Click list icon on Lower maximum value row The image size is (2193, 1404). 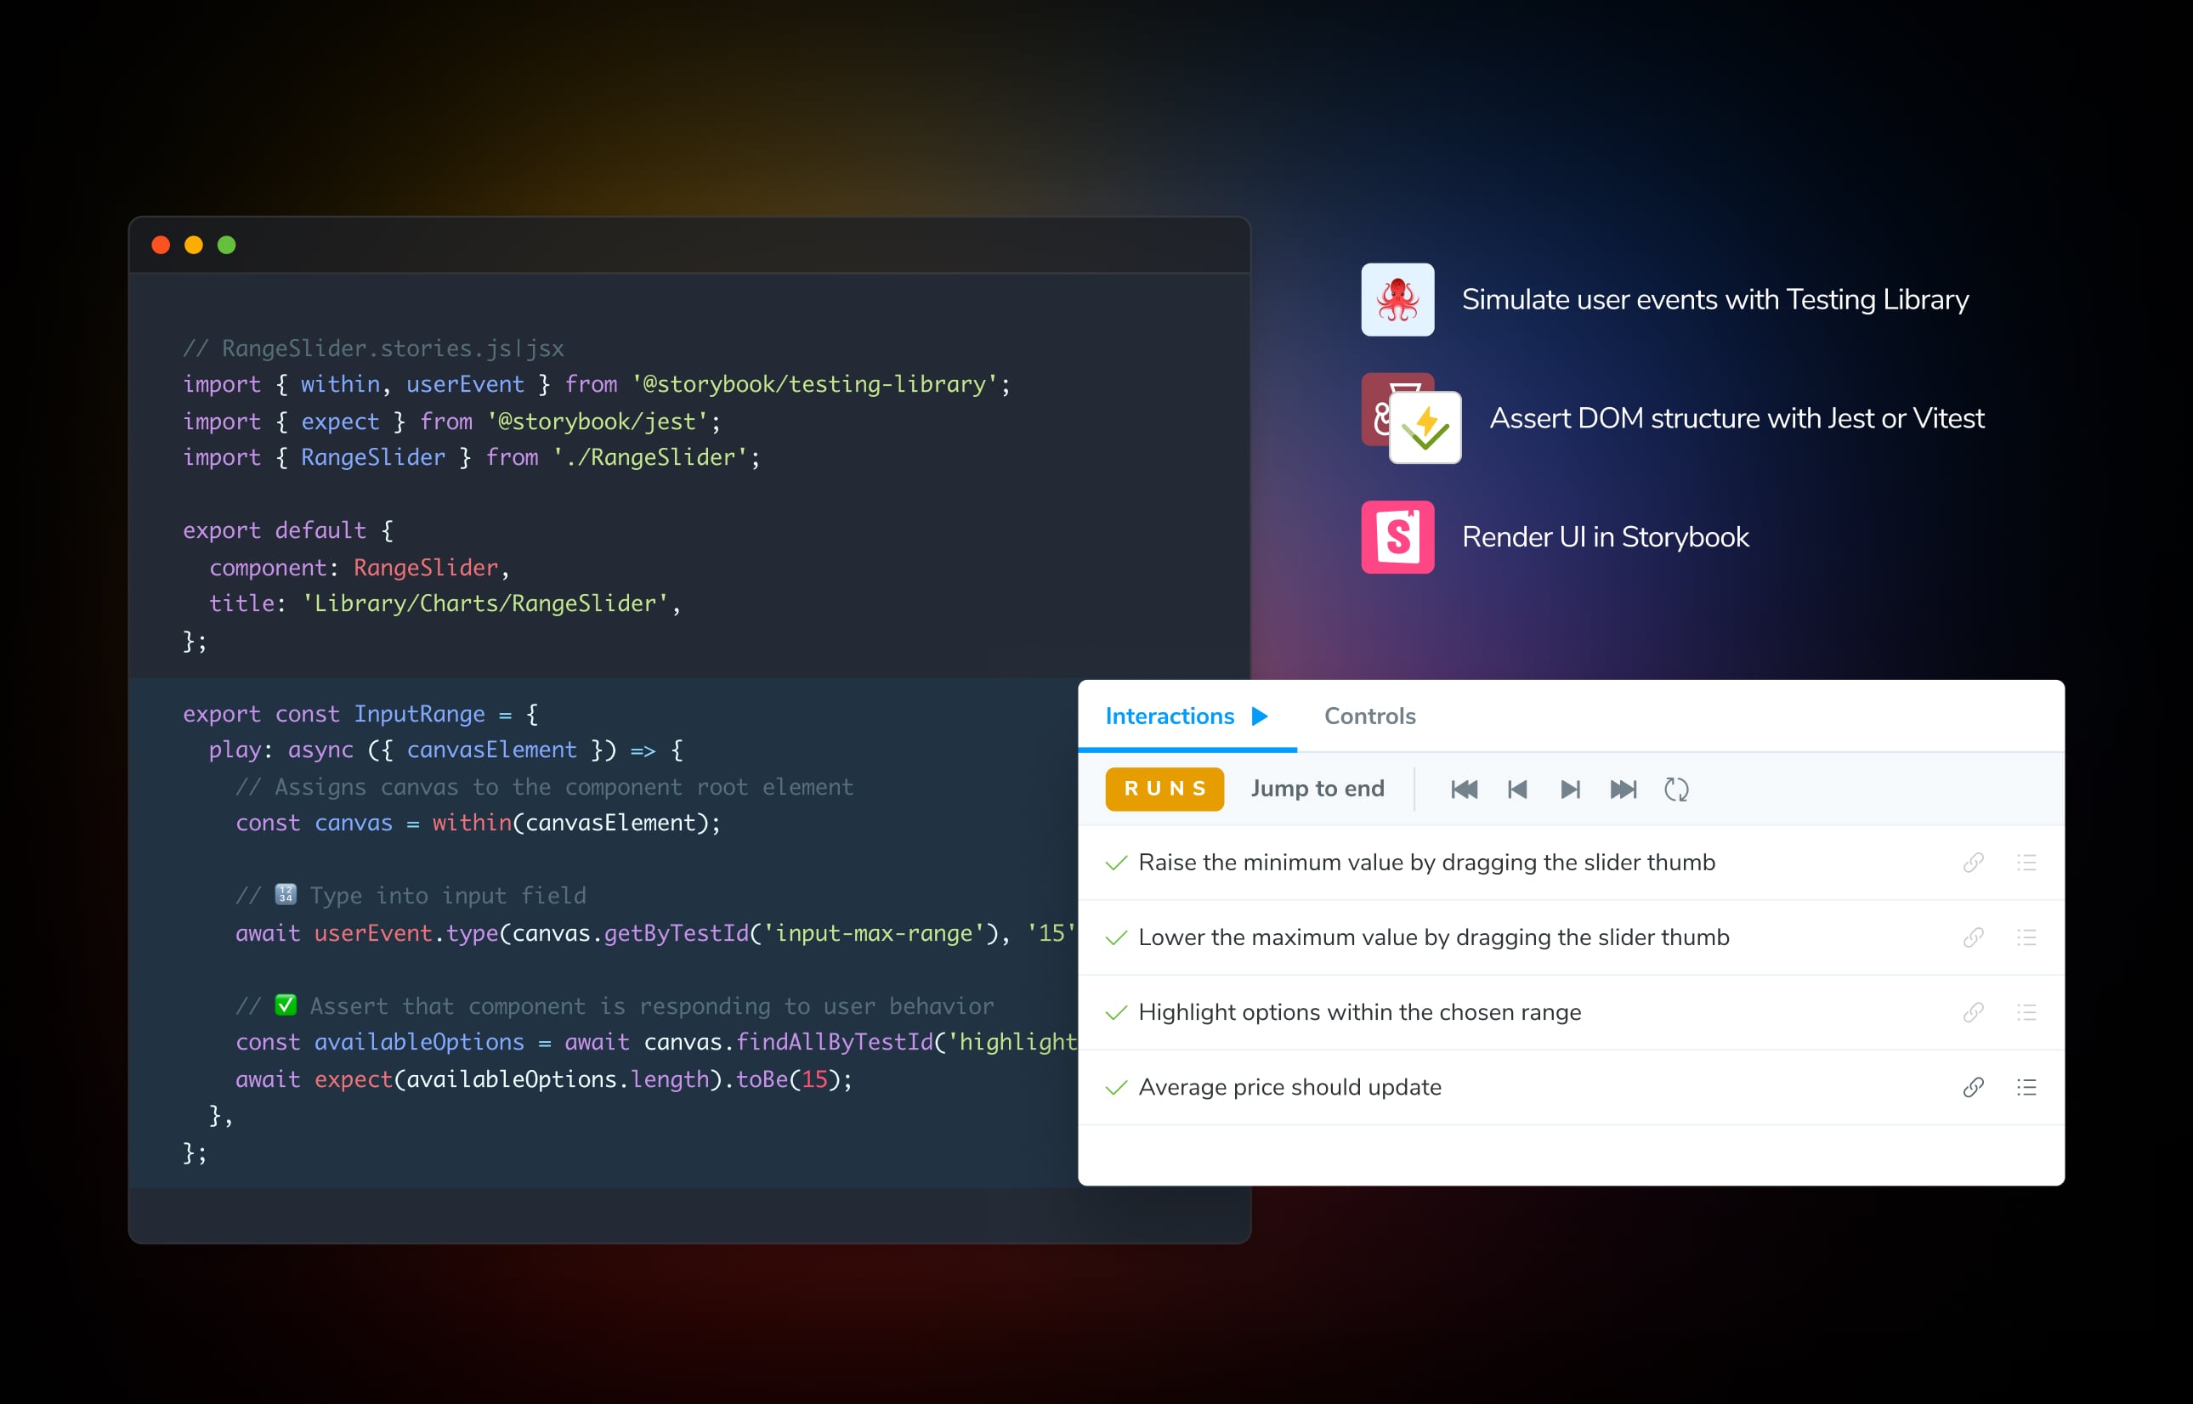tap(2026, 937)
